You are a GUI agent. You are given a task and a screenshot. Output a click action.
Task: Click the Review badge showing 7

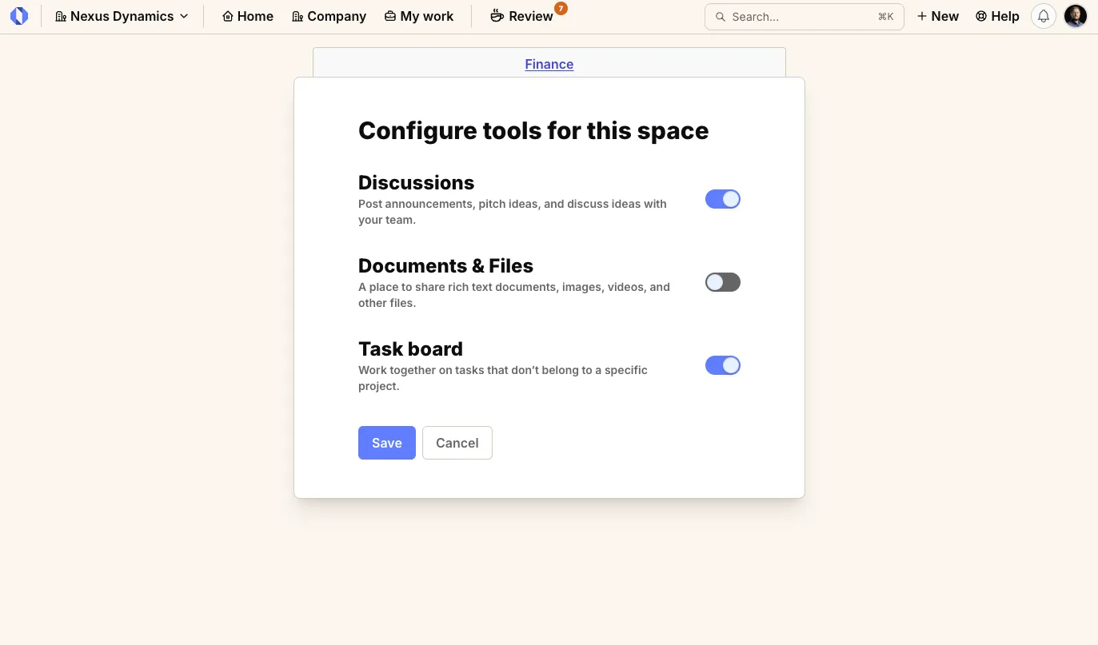click(x=561, y=8)
